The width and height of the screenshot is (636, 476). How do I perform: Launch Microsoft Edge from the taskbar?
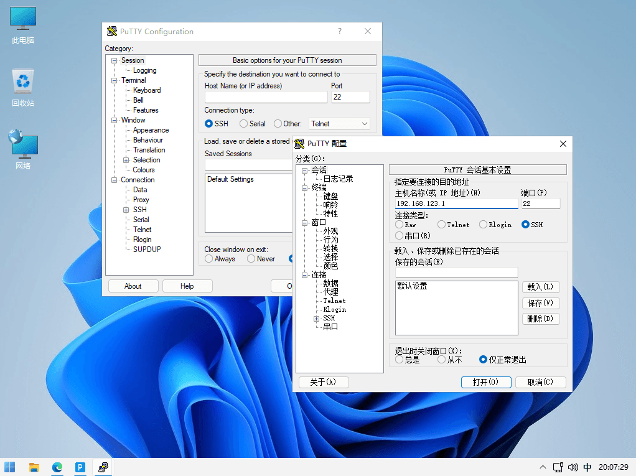point(57,467)
